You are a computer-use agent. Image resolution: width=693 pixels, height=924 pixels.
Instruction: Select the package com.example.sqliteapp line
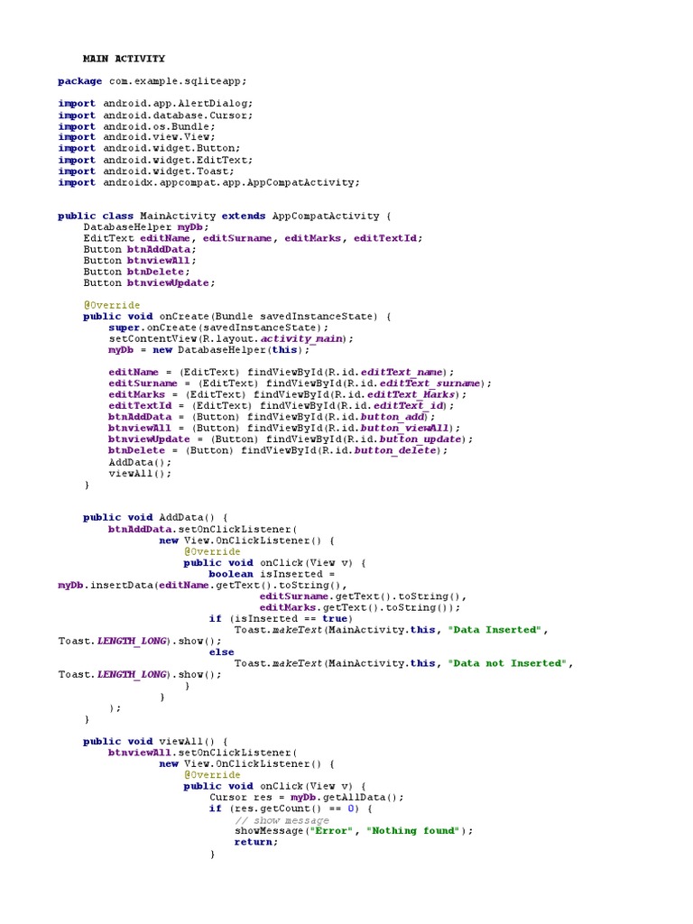click(x=152, y=81)
